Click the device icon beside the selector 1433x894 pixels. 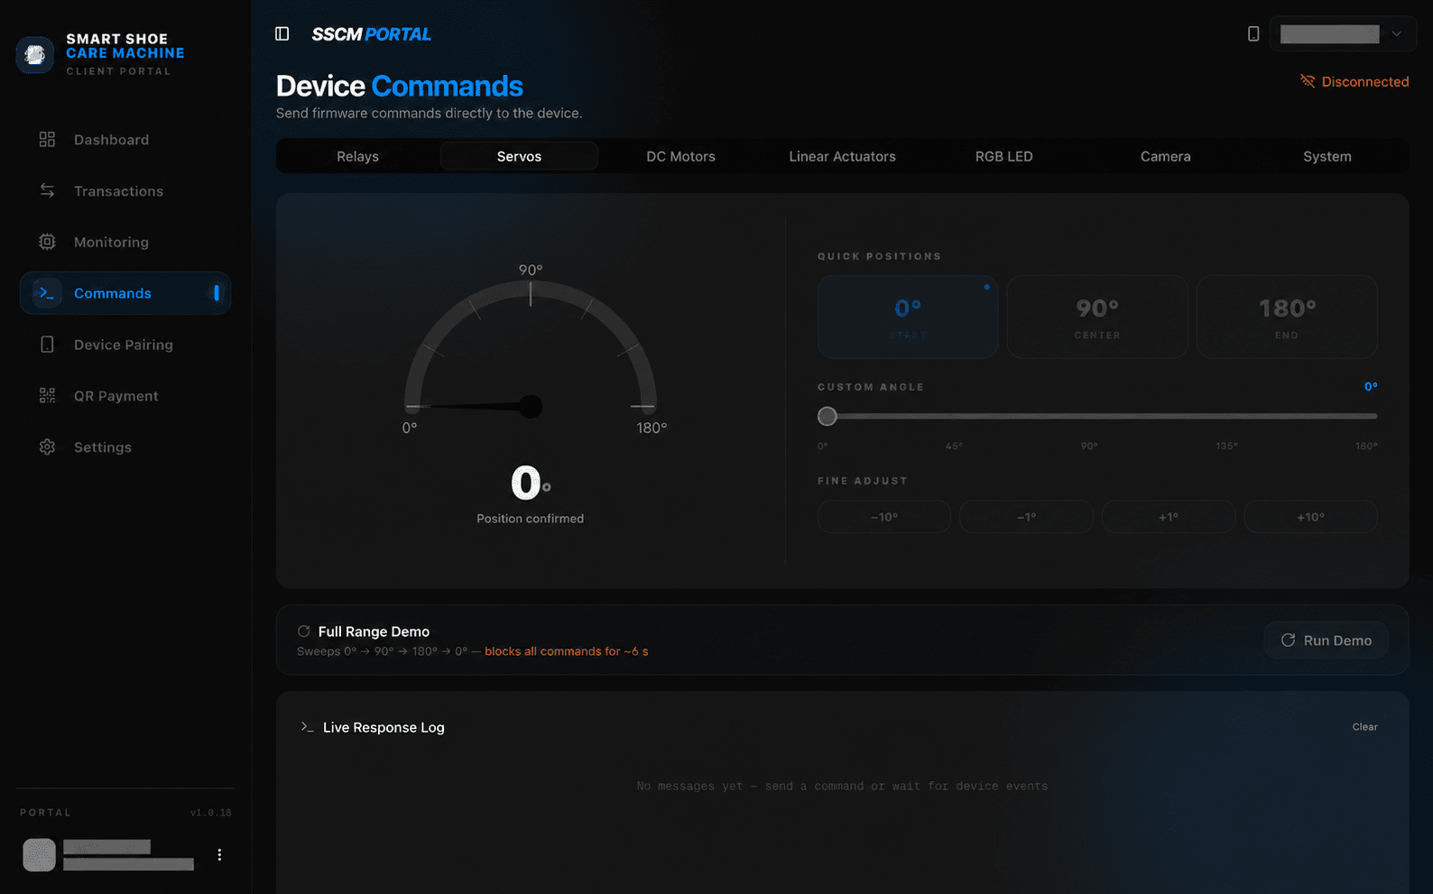point(1253,33)
